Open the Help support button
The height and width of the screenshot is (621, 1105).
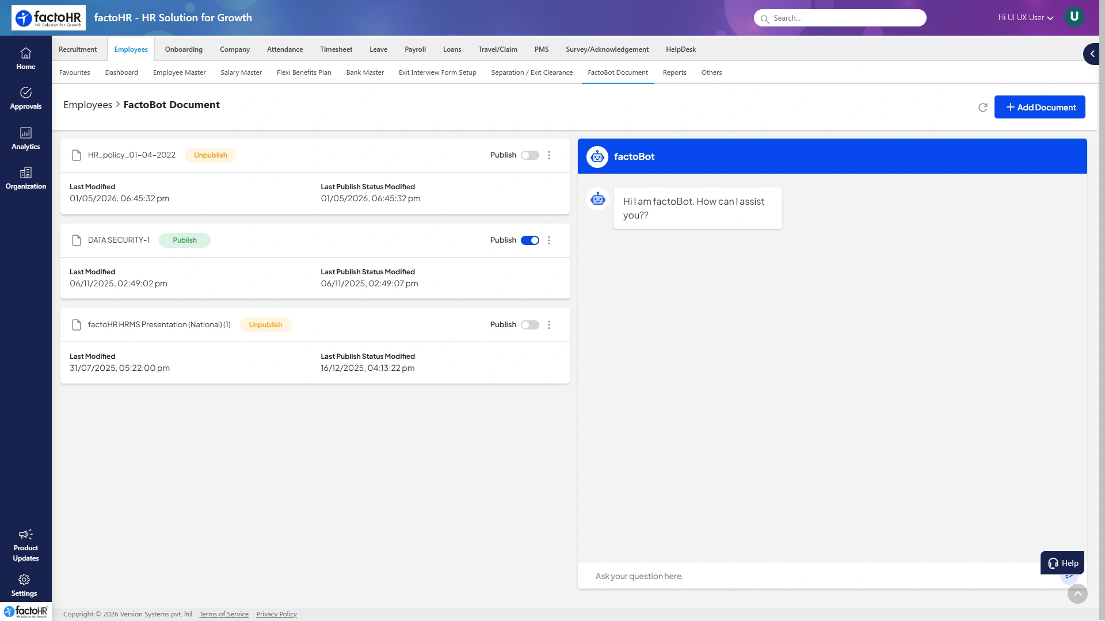point(1062,563)
